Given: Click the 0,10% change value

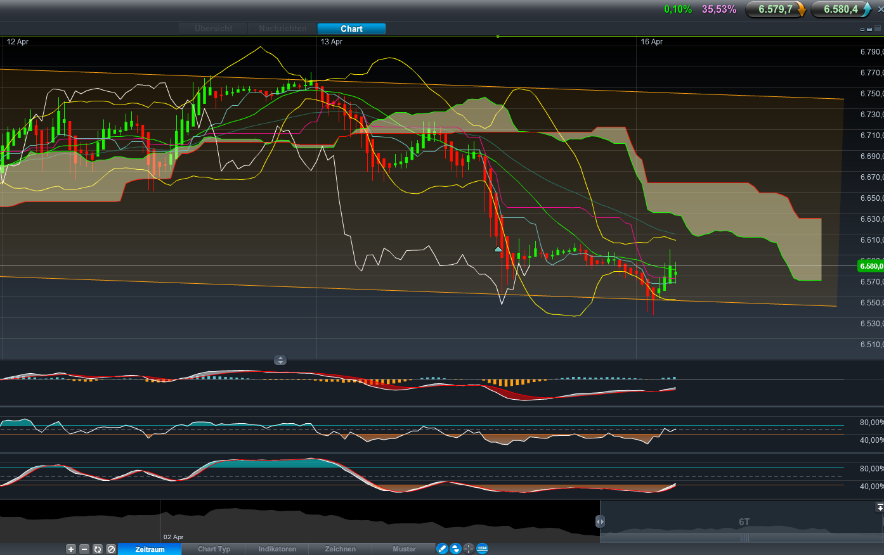Looking at the screenshot, I should 678,10.
